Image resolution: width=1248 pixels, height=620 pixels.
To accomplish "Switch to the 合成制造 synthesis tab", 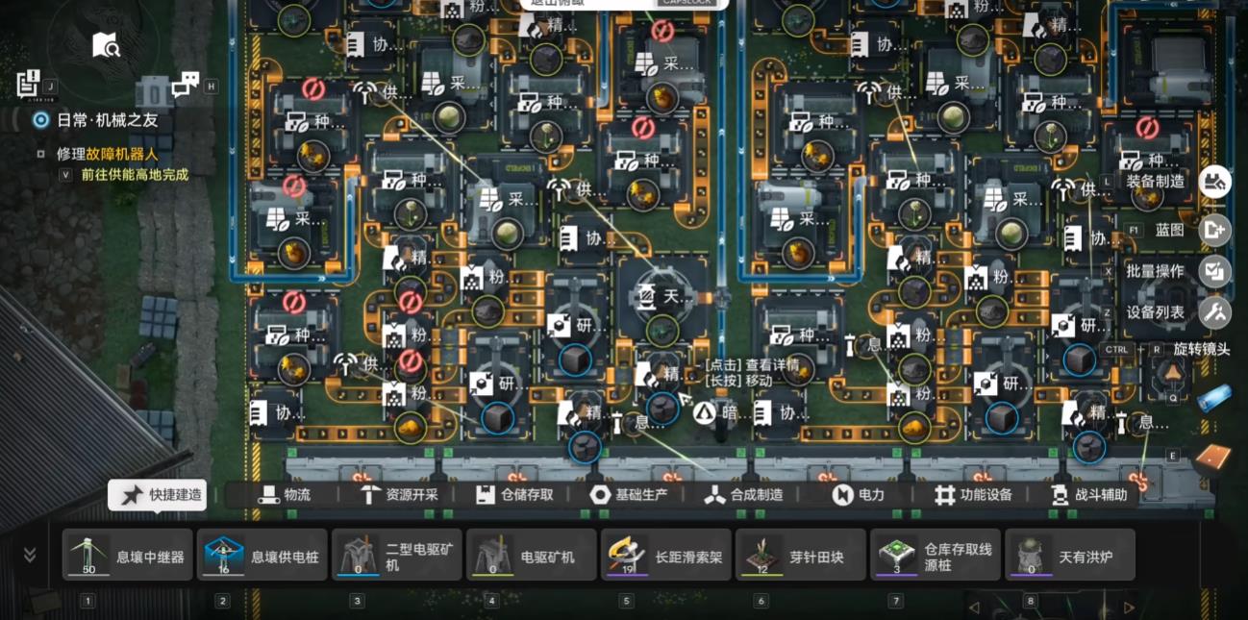I will [743, 495].
